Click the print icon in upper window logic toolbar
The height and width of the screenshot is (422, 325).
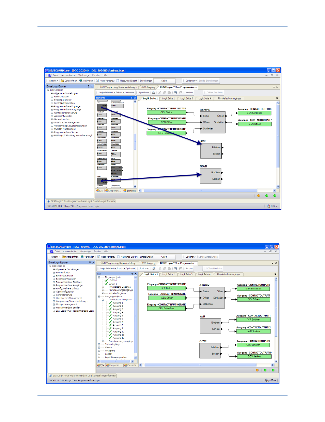click(x=153, y=93)
